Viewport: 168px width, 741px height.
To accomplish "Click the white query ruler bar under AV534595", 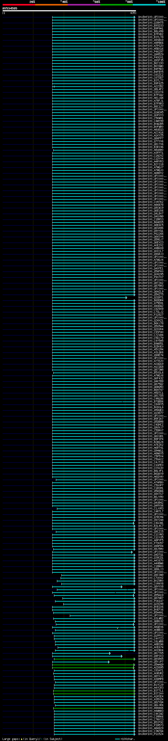I will pos(69,11).
